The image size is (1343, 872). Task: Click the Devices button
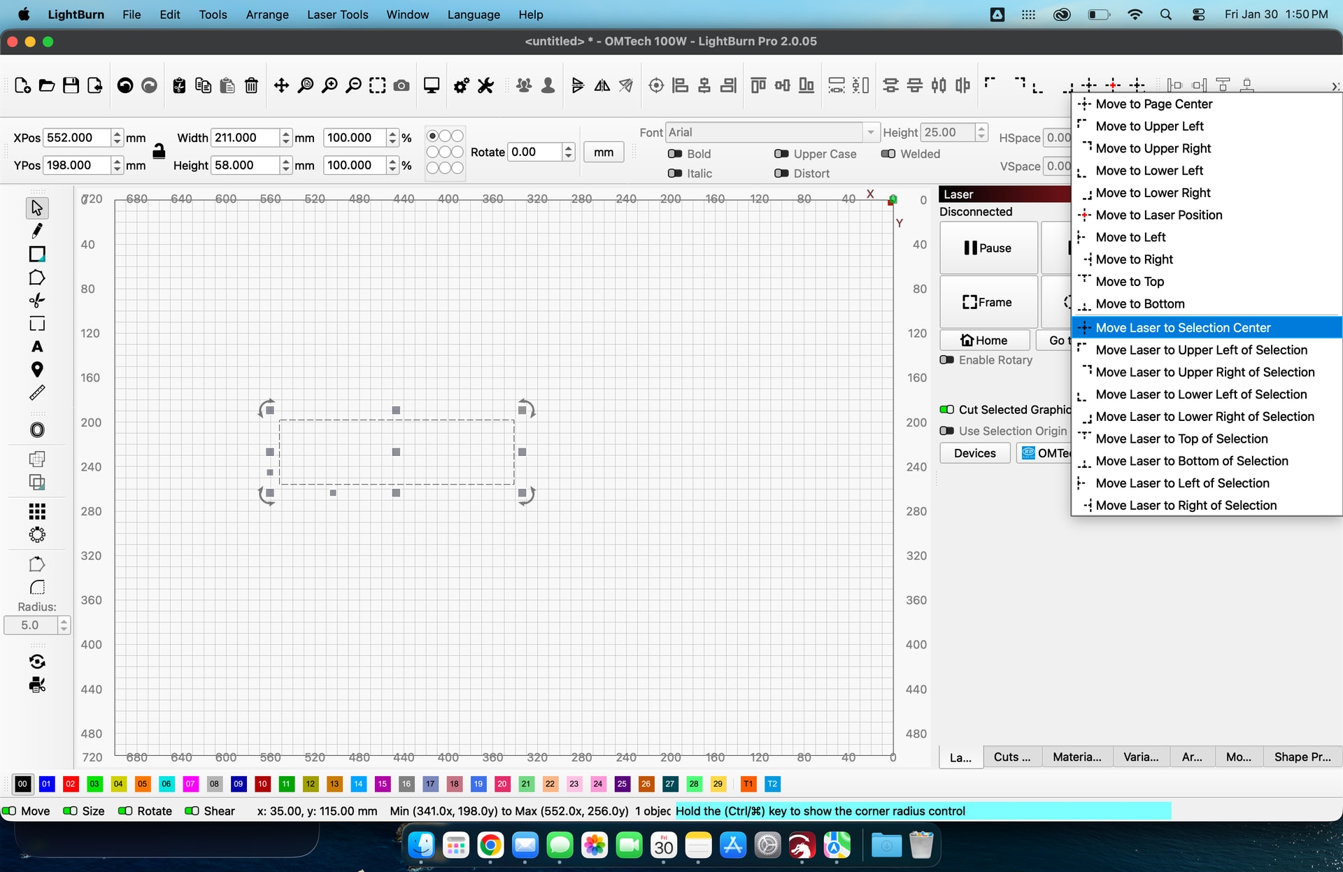pyautogui.click(x=974, y=453)
